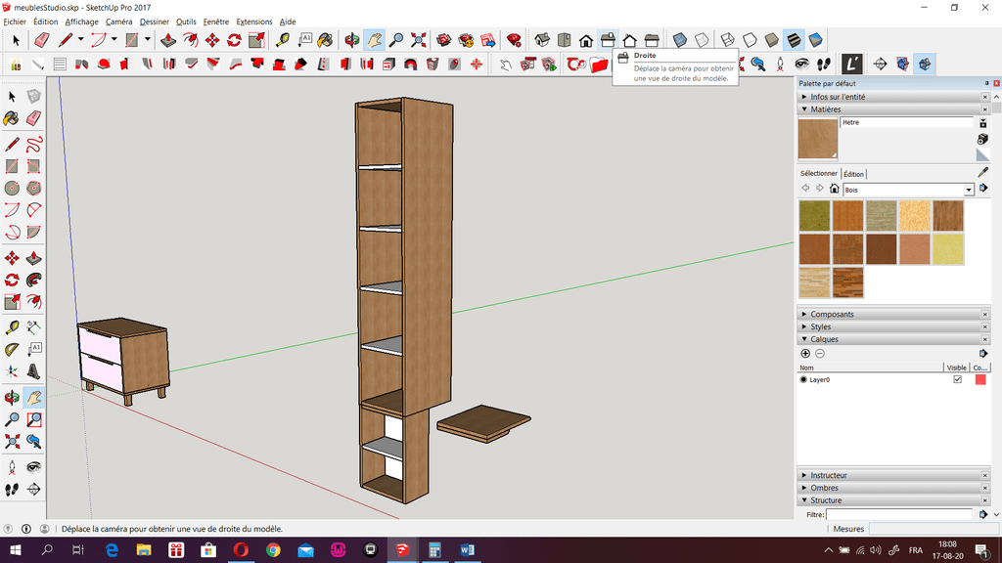Enable the X-ray face style

click(x=680, y=40)
